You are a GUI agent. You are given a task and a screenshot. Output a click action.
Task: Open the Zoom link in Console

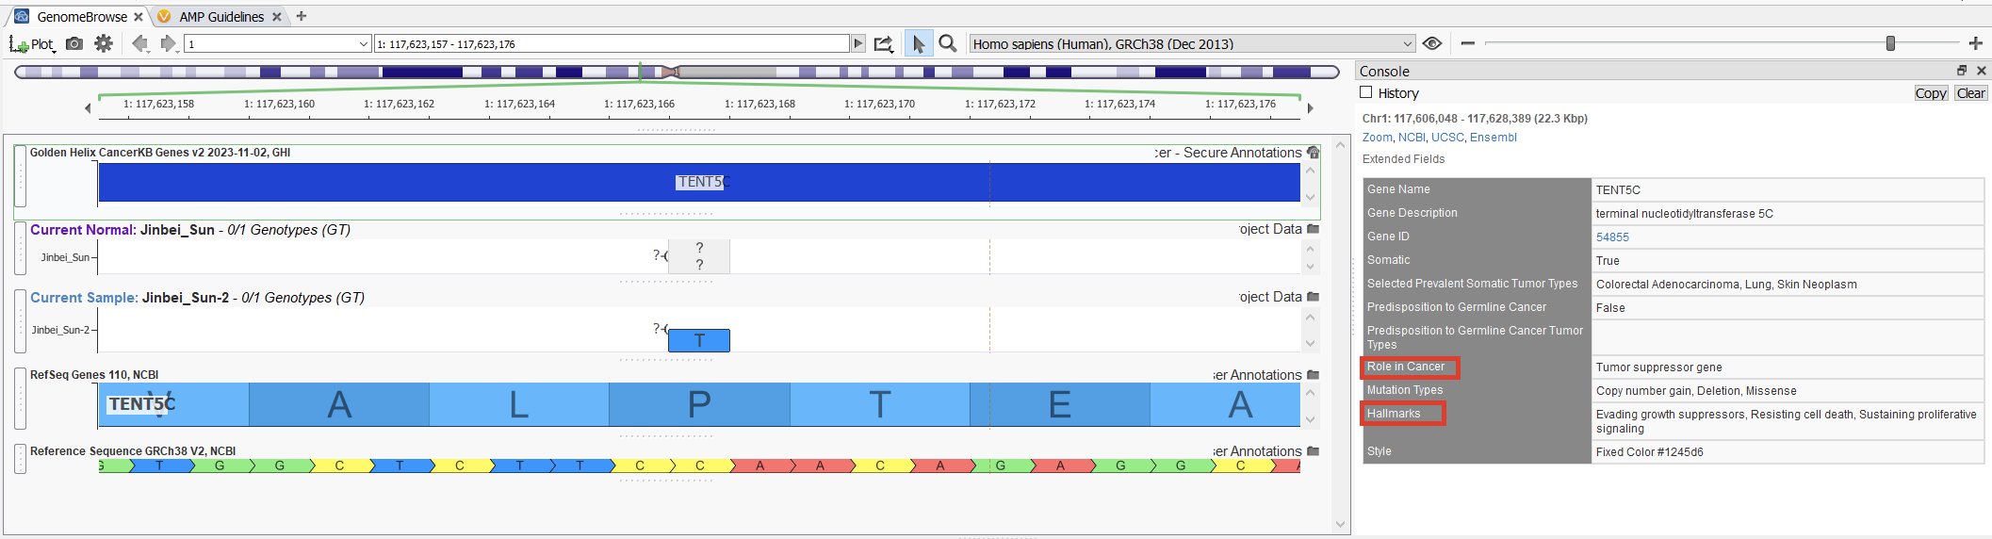(1377, 138)
